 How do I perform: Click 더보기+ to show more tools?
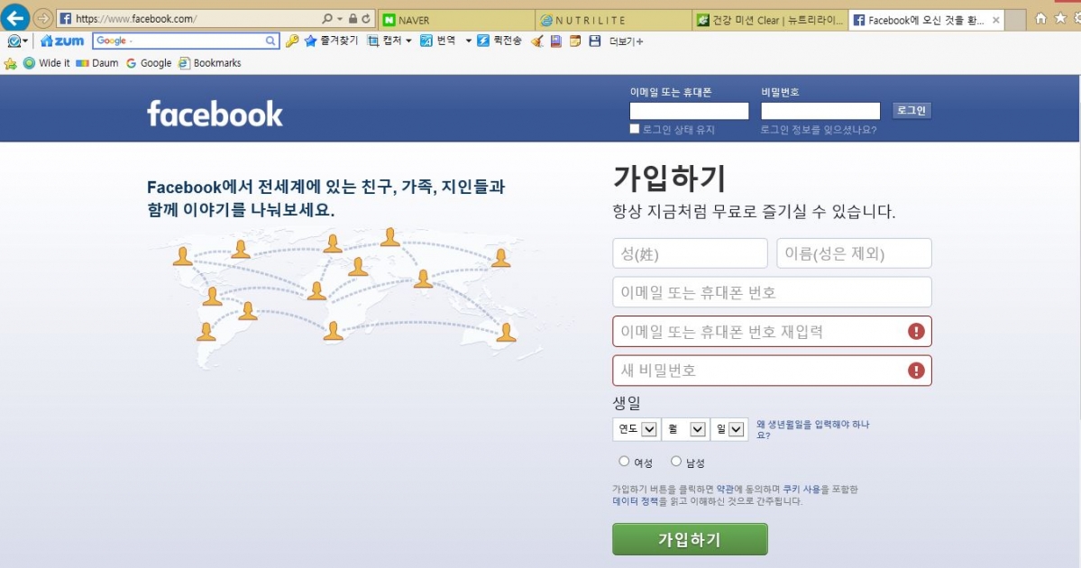click(x=626, y=41)
